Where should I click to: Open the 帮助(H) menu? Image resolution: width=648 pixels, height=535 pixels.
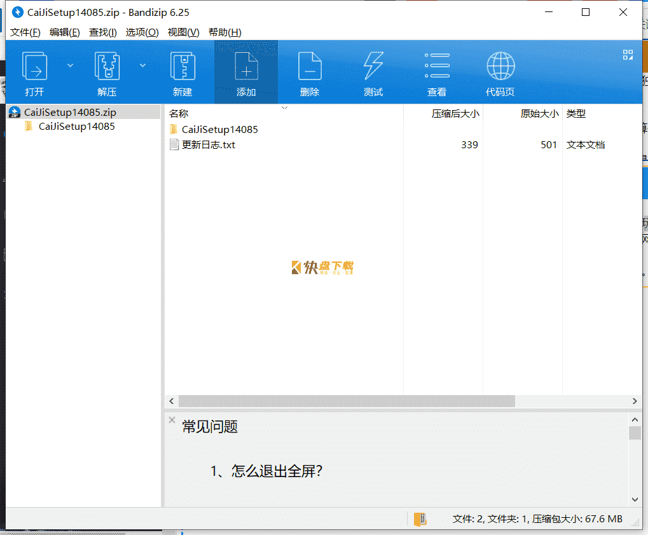click(225, 32)
